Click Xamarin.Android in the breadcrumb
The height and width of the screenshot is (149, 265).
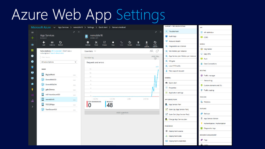(119, 27)
